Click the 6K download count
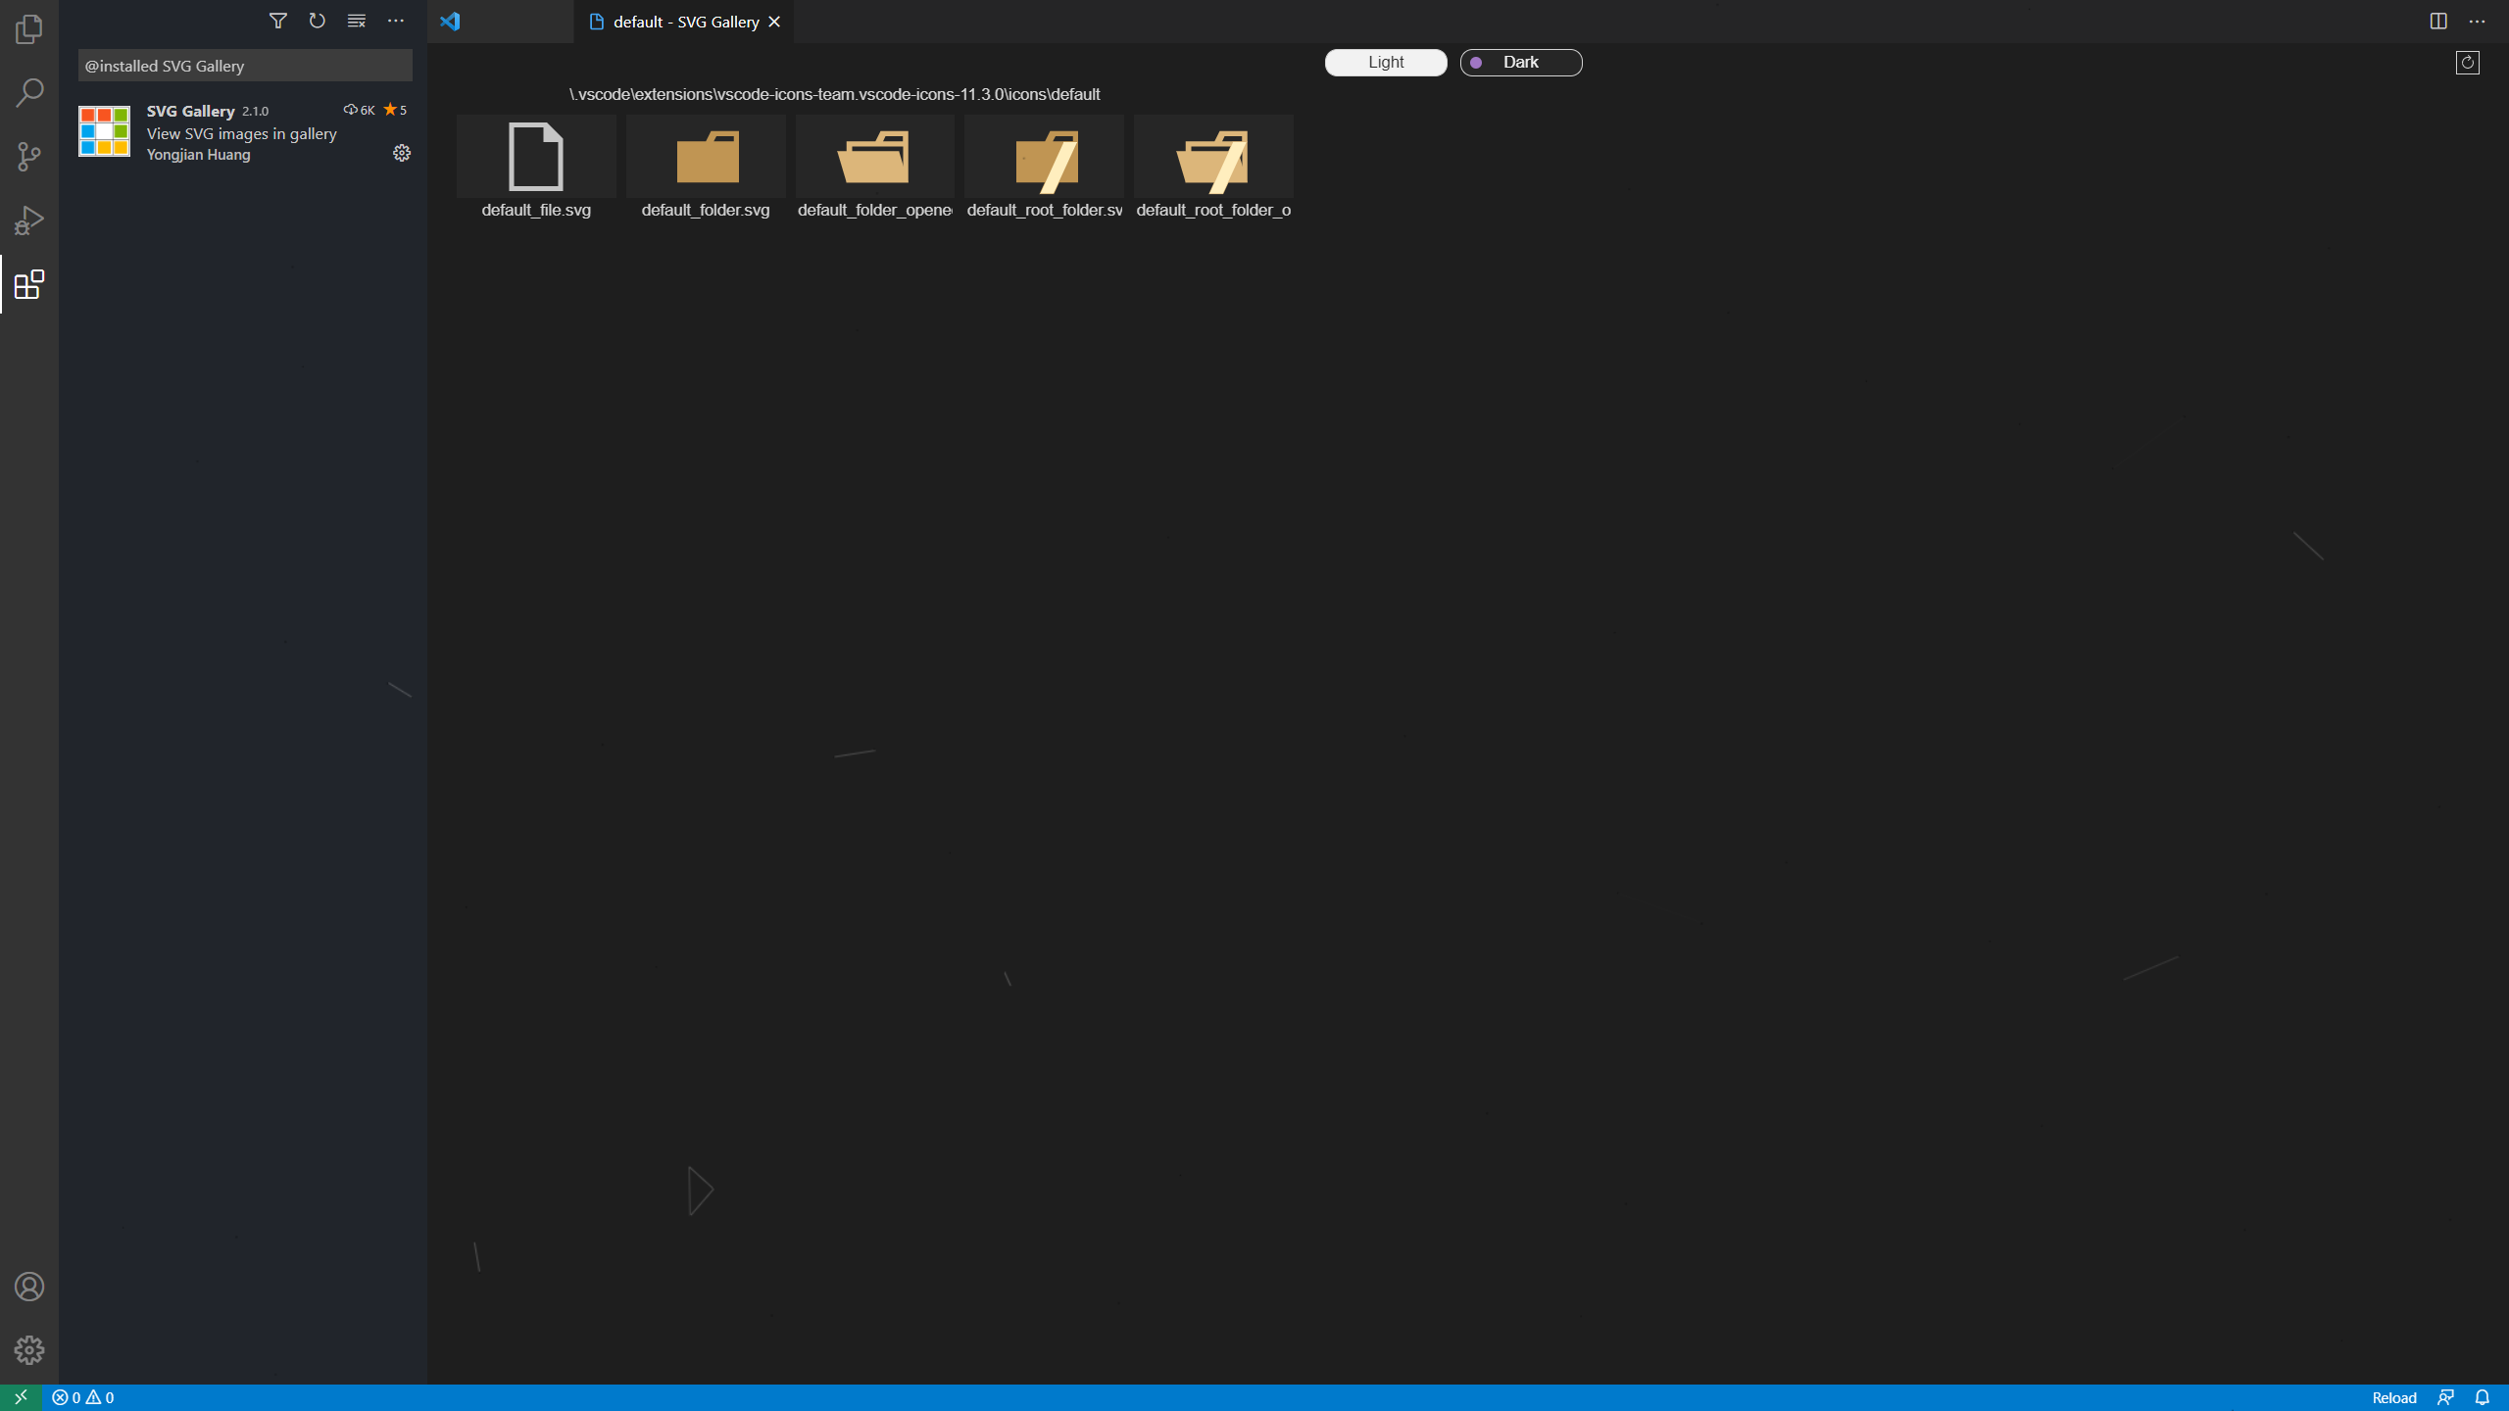 tap(359, 110)
